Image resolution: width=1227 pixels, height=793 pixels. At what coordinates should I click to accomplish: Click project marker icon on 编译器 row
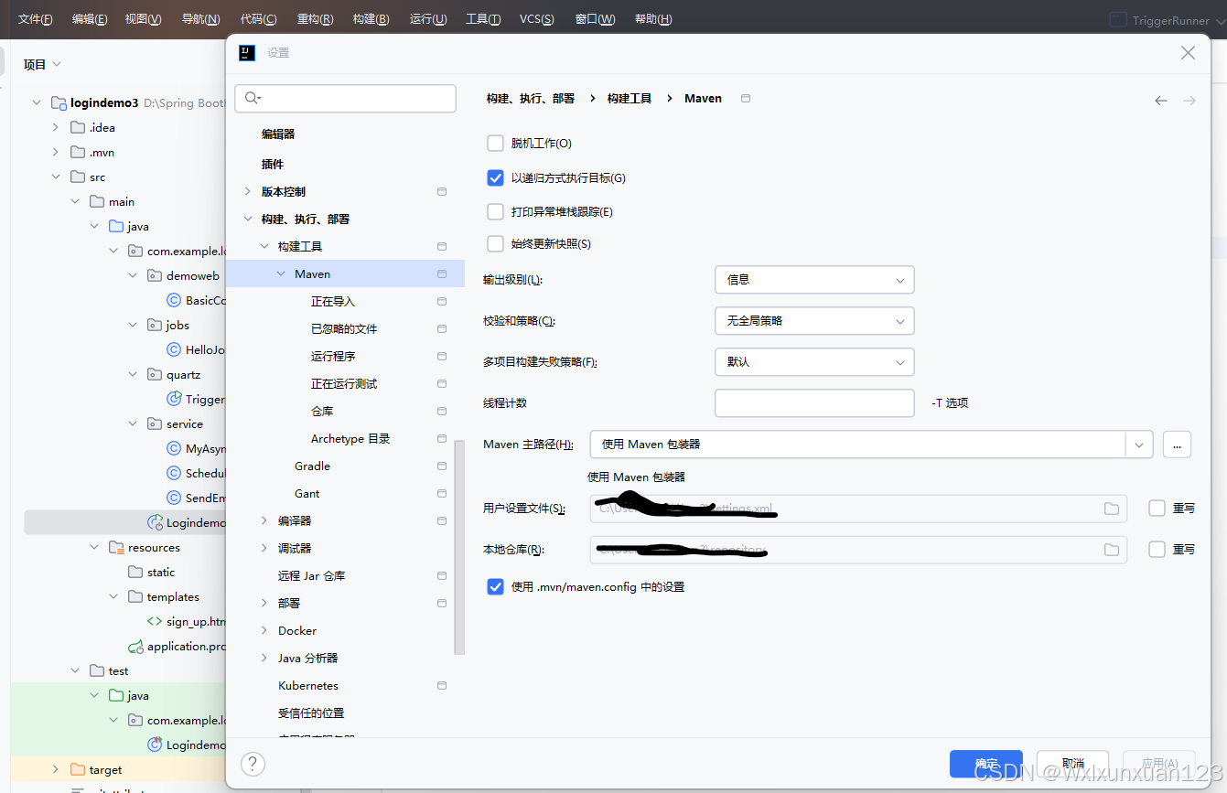click(442, 521)
